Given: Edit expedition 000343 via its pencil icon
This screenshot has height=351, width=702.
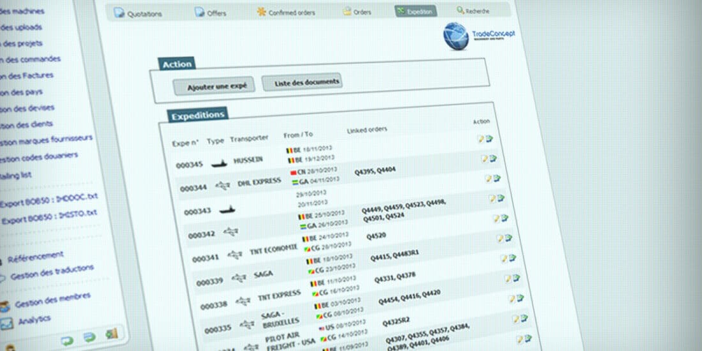Looking at the screenshot, I should pos(488,179).
